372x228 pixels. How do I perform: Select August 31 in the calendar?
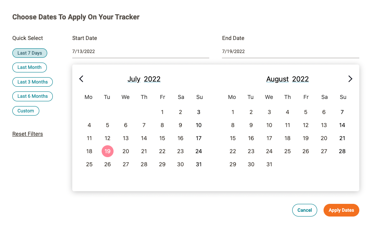pos(270,164)
